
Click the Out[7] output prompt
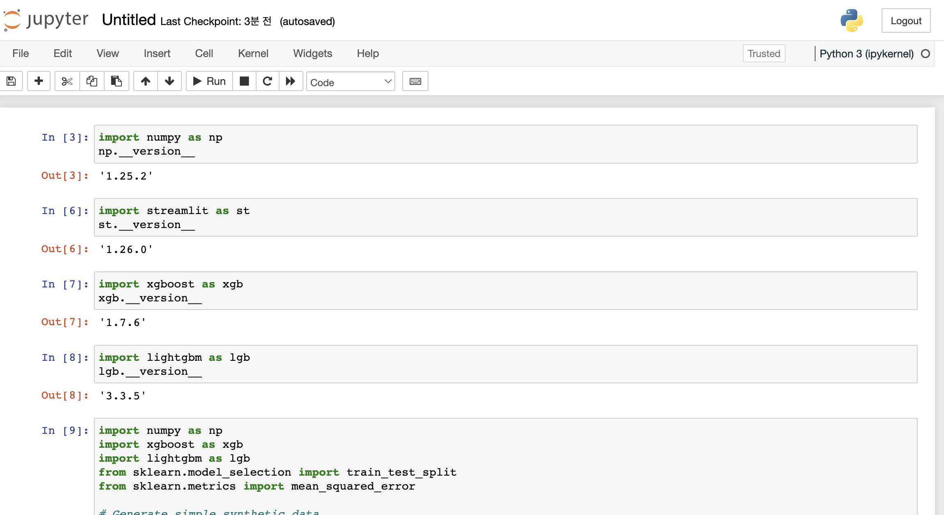(65, 322)
